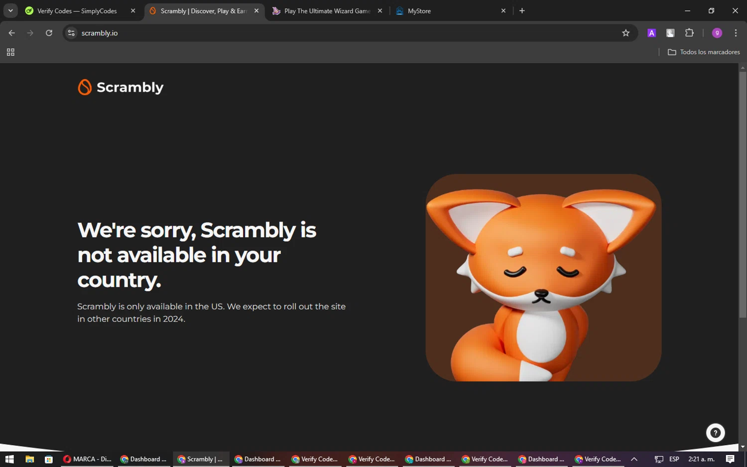Open the Windows Start menu
Screen dimensions: 747x467
coord(9,459)
